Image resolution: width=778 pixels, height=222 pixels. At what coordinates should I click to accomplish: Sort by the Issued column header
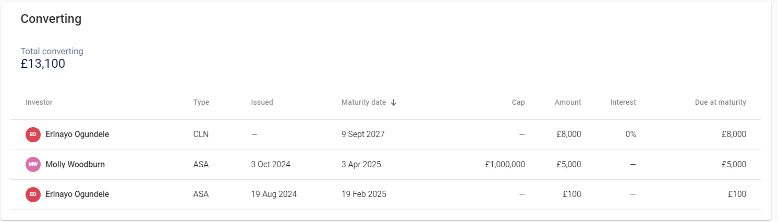coord(262,103)
